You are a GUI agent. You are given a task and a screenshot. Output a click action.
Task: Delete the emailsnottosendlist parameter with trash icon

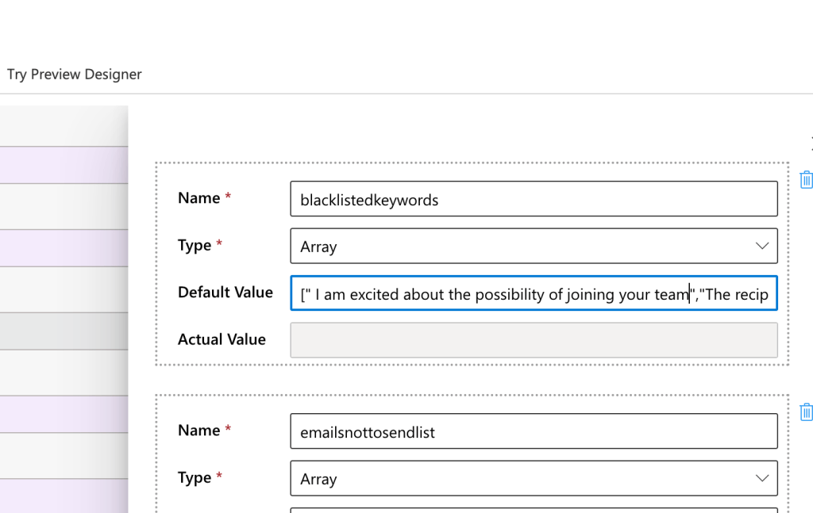point(807,412)
